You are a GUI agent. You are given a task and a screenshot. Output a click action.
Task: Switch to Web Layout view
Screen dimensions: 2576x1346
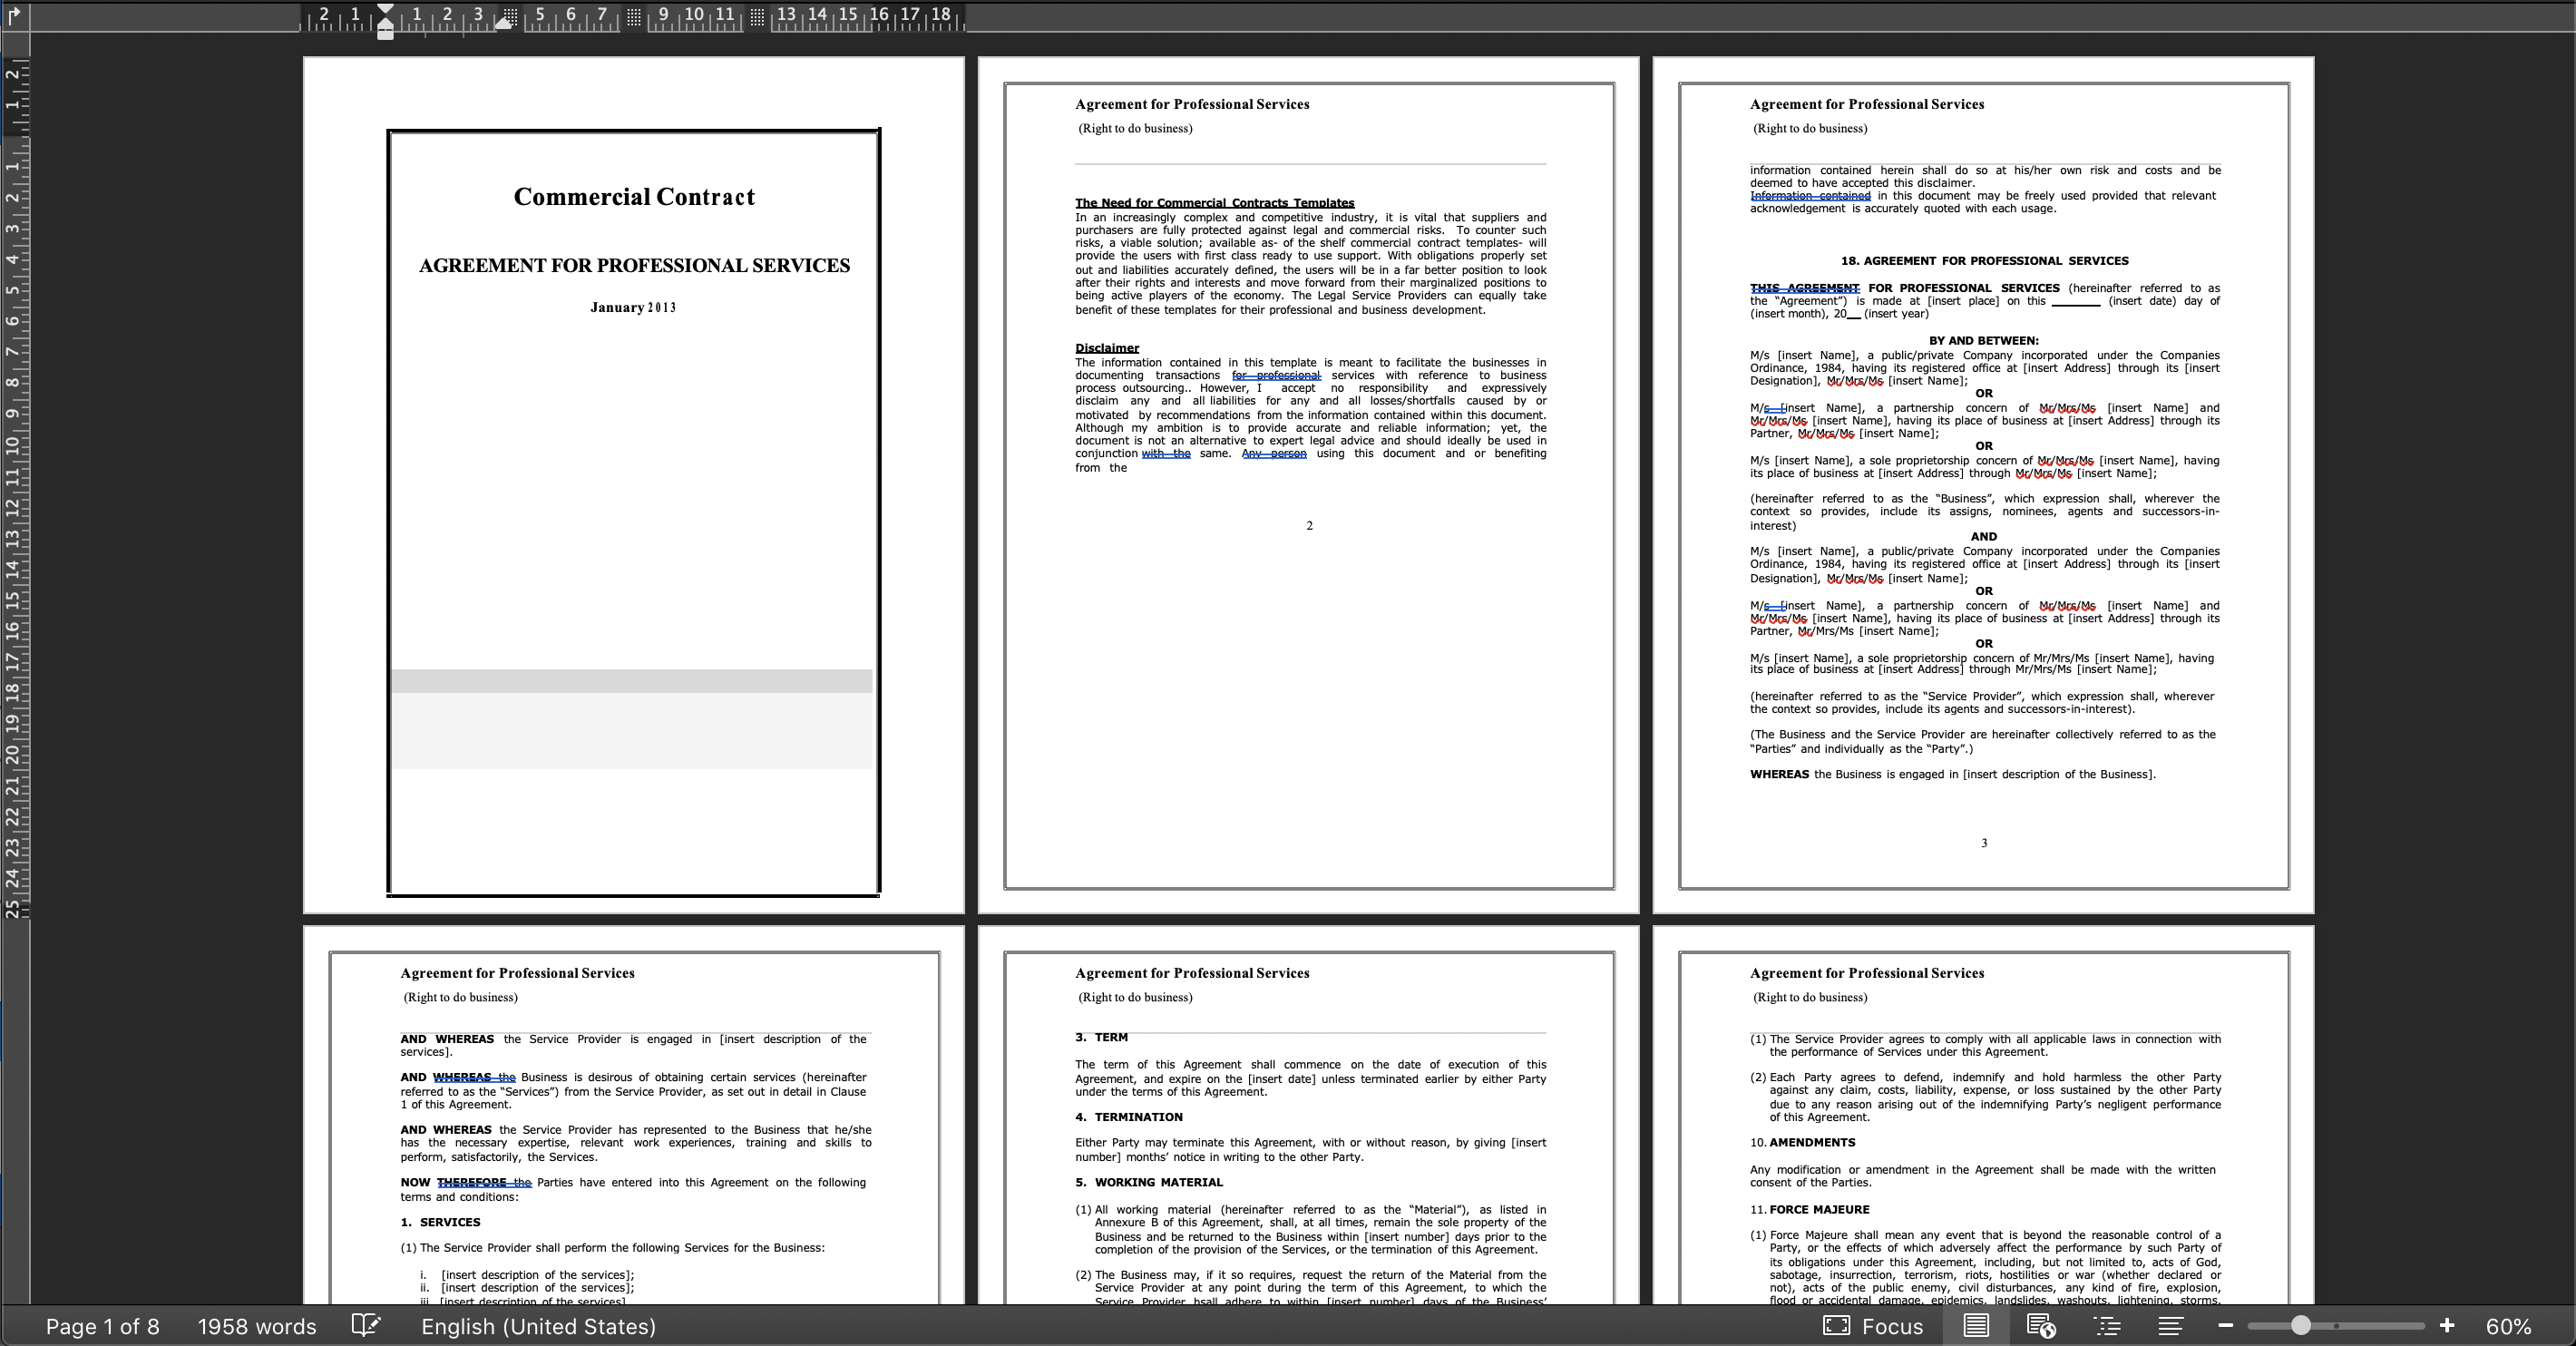2040,1326
